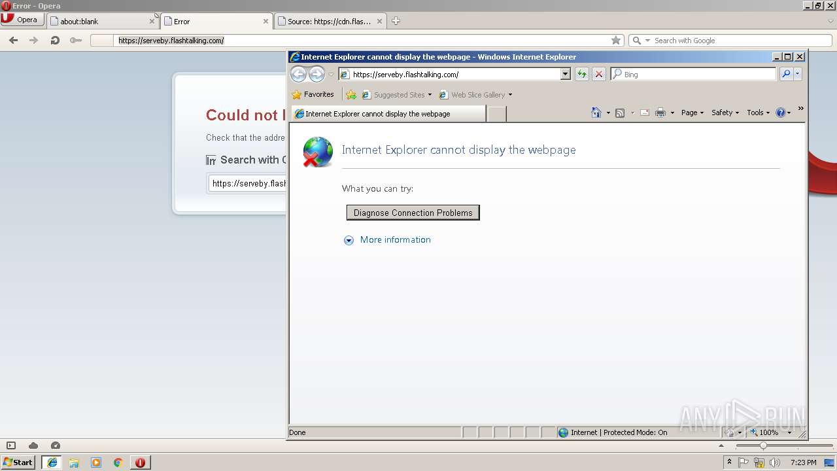Click the tray volume speaker icon

[x=776, y=462]
